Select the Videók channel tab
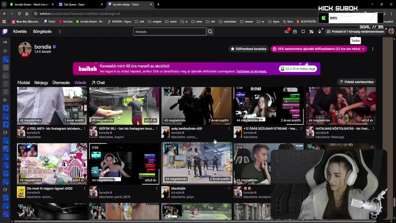This screenshot has width=396, height=223. pyautogui.click(x=80, y=83)
